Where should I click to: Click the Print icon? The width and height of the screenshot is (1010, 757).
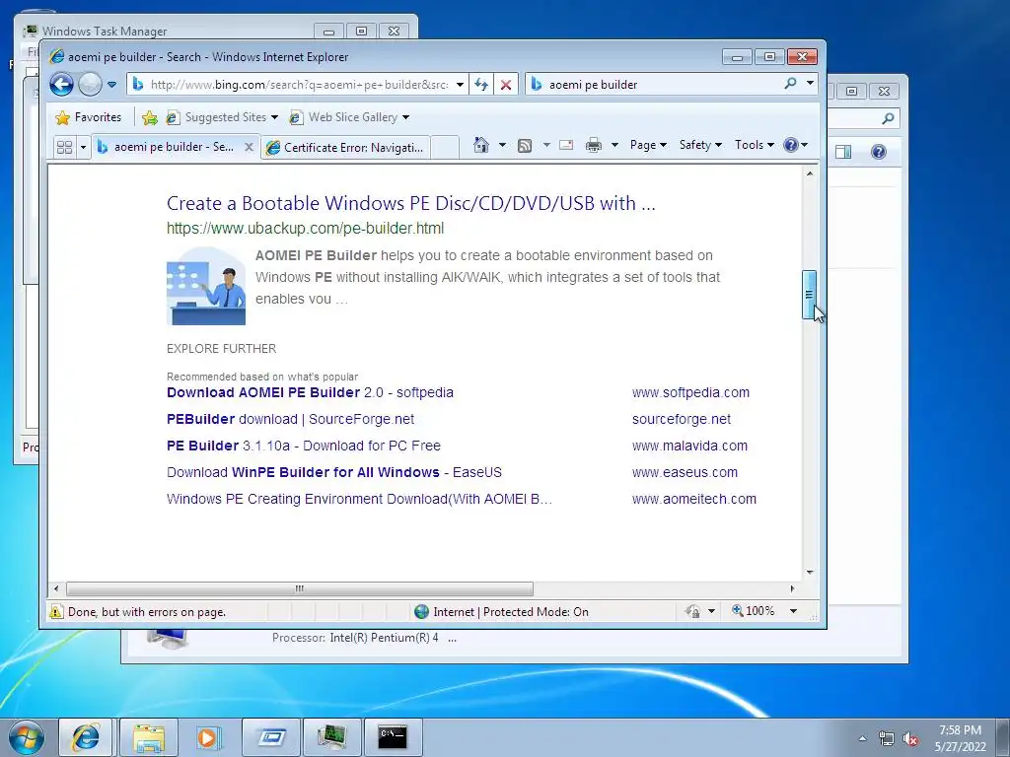[x=593, y=146]
